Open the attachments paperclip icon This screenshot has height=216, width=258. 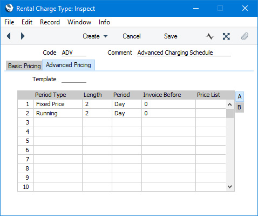[x=245, y=36]
